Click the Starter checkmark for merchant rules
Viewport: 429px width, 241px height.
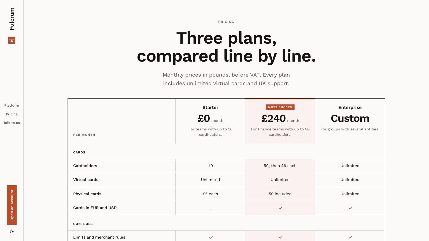click(211, 237)
